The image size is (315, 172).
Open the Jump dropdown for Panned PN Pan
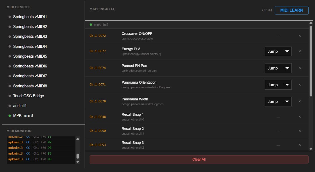(278, 68)
